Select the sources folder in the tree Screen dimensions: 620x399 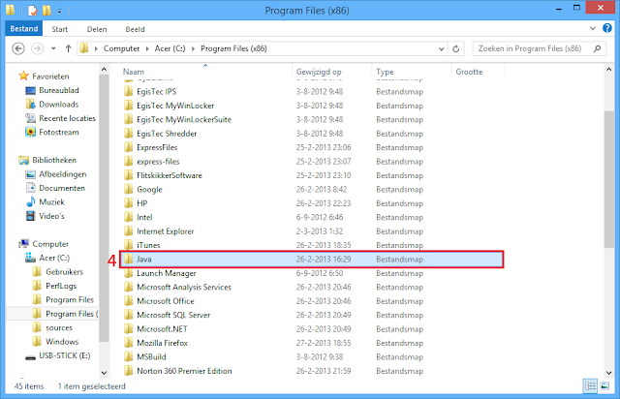click(59, 328)
